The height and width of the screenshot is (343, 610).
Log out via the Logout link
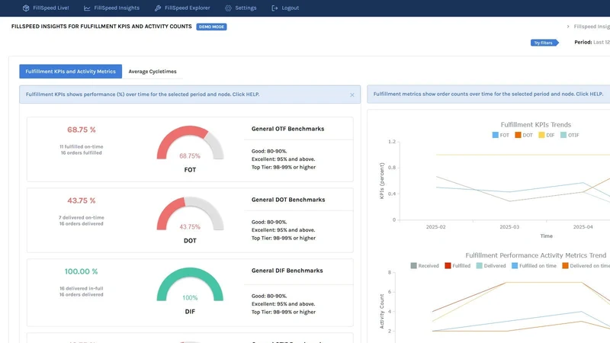[285, 8]
